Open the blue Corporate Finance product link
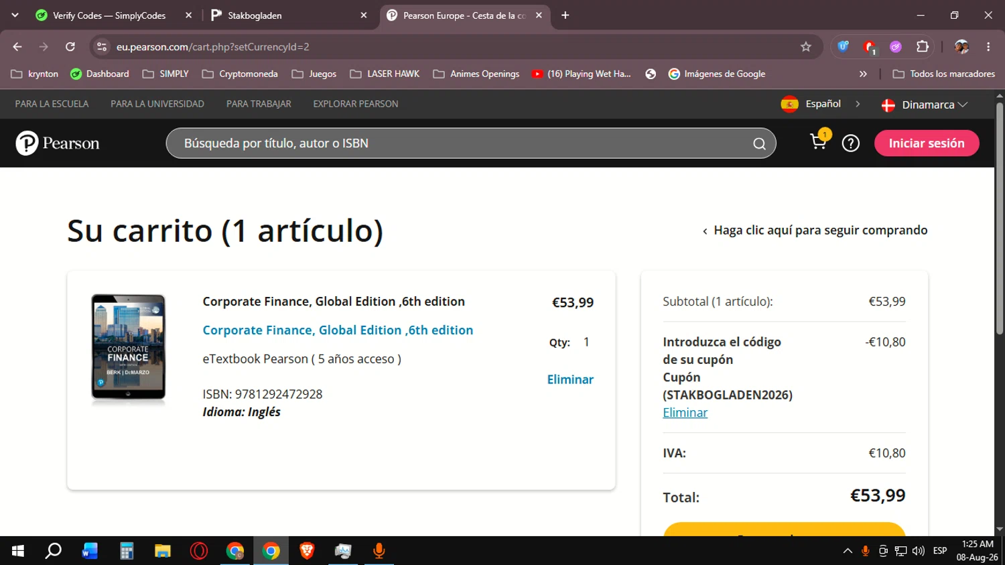Image resolution: width=1005 pixels, height=565 pixels. (338, 330)
